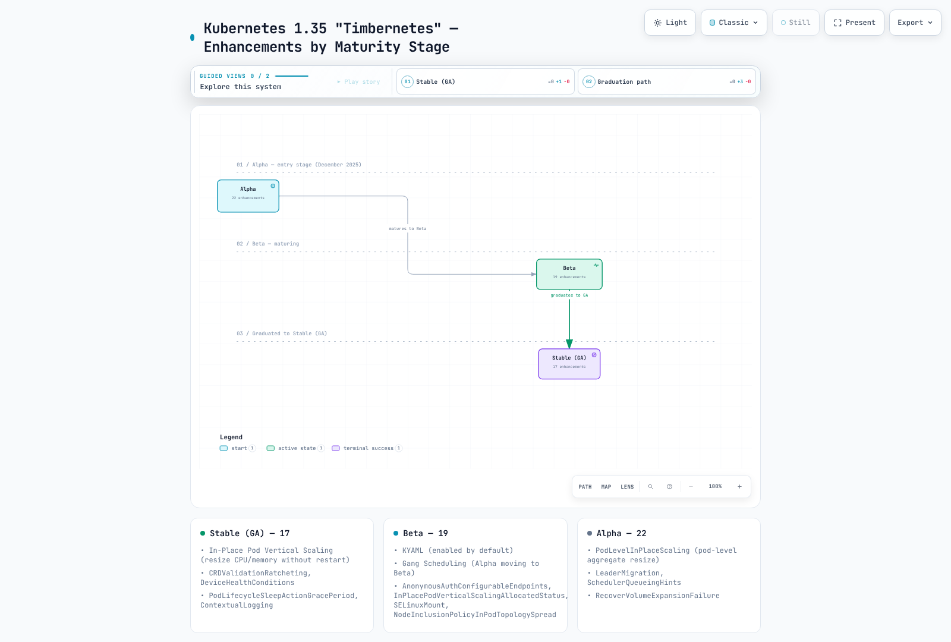Click the search magnifier icon

[x=650, y=487]
